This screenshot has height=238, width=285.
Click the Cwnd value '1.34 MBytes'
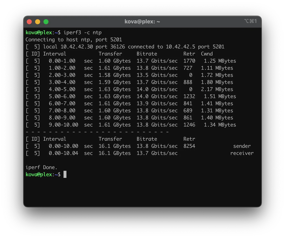220,125
